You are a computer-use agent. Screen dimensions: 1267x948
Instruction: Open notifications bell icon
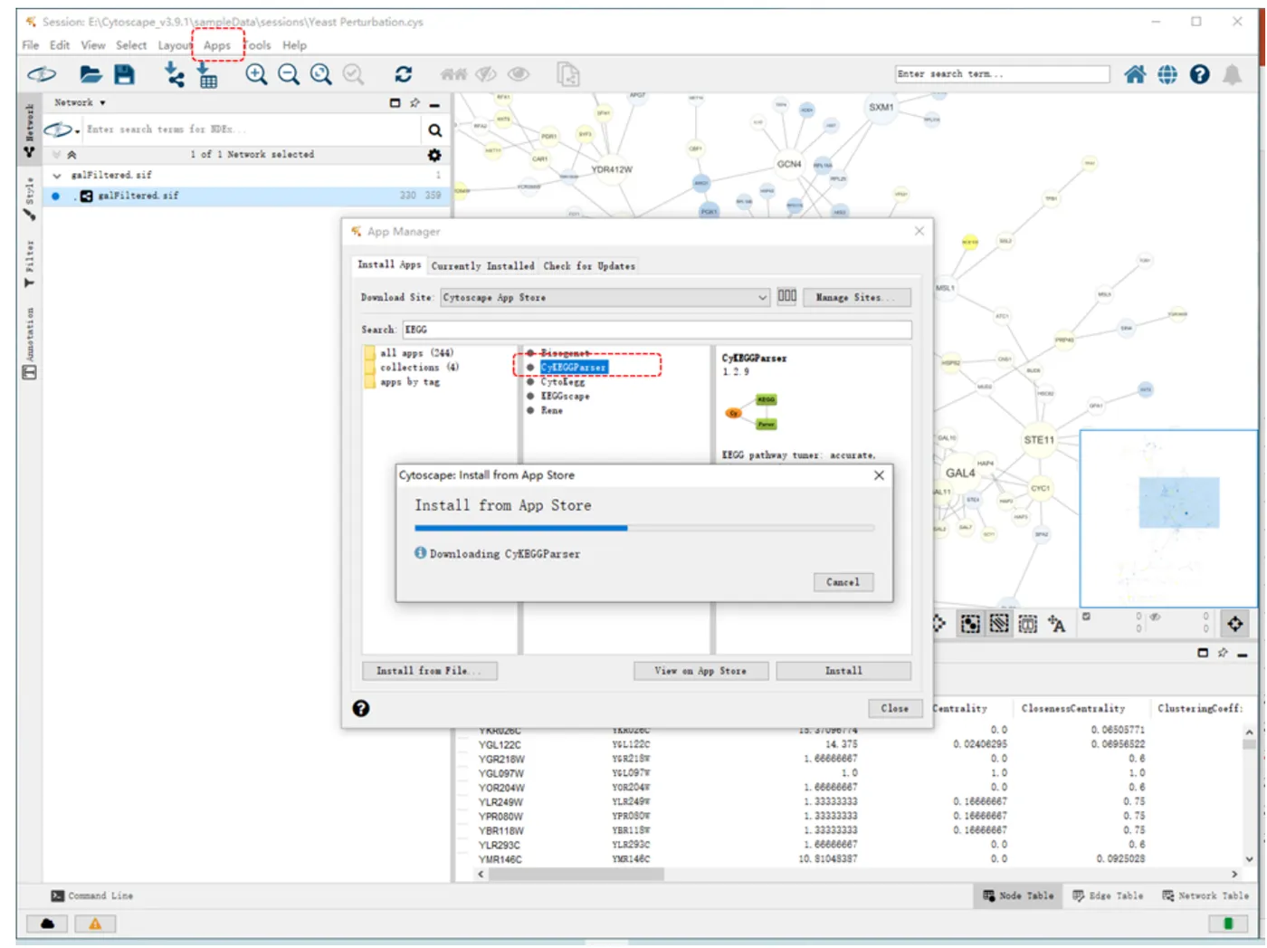1233,74
